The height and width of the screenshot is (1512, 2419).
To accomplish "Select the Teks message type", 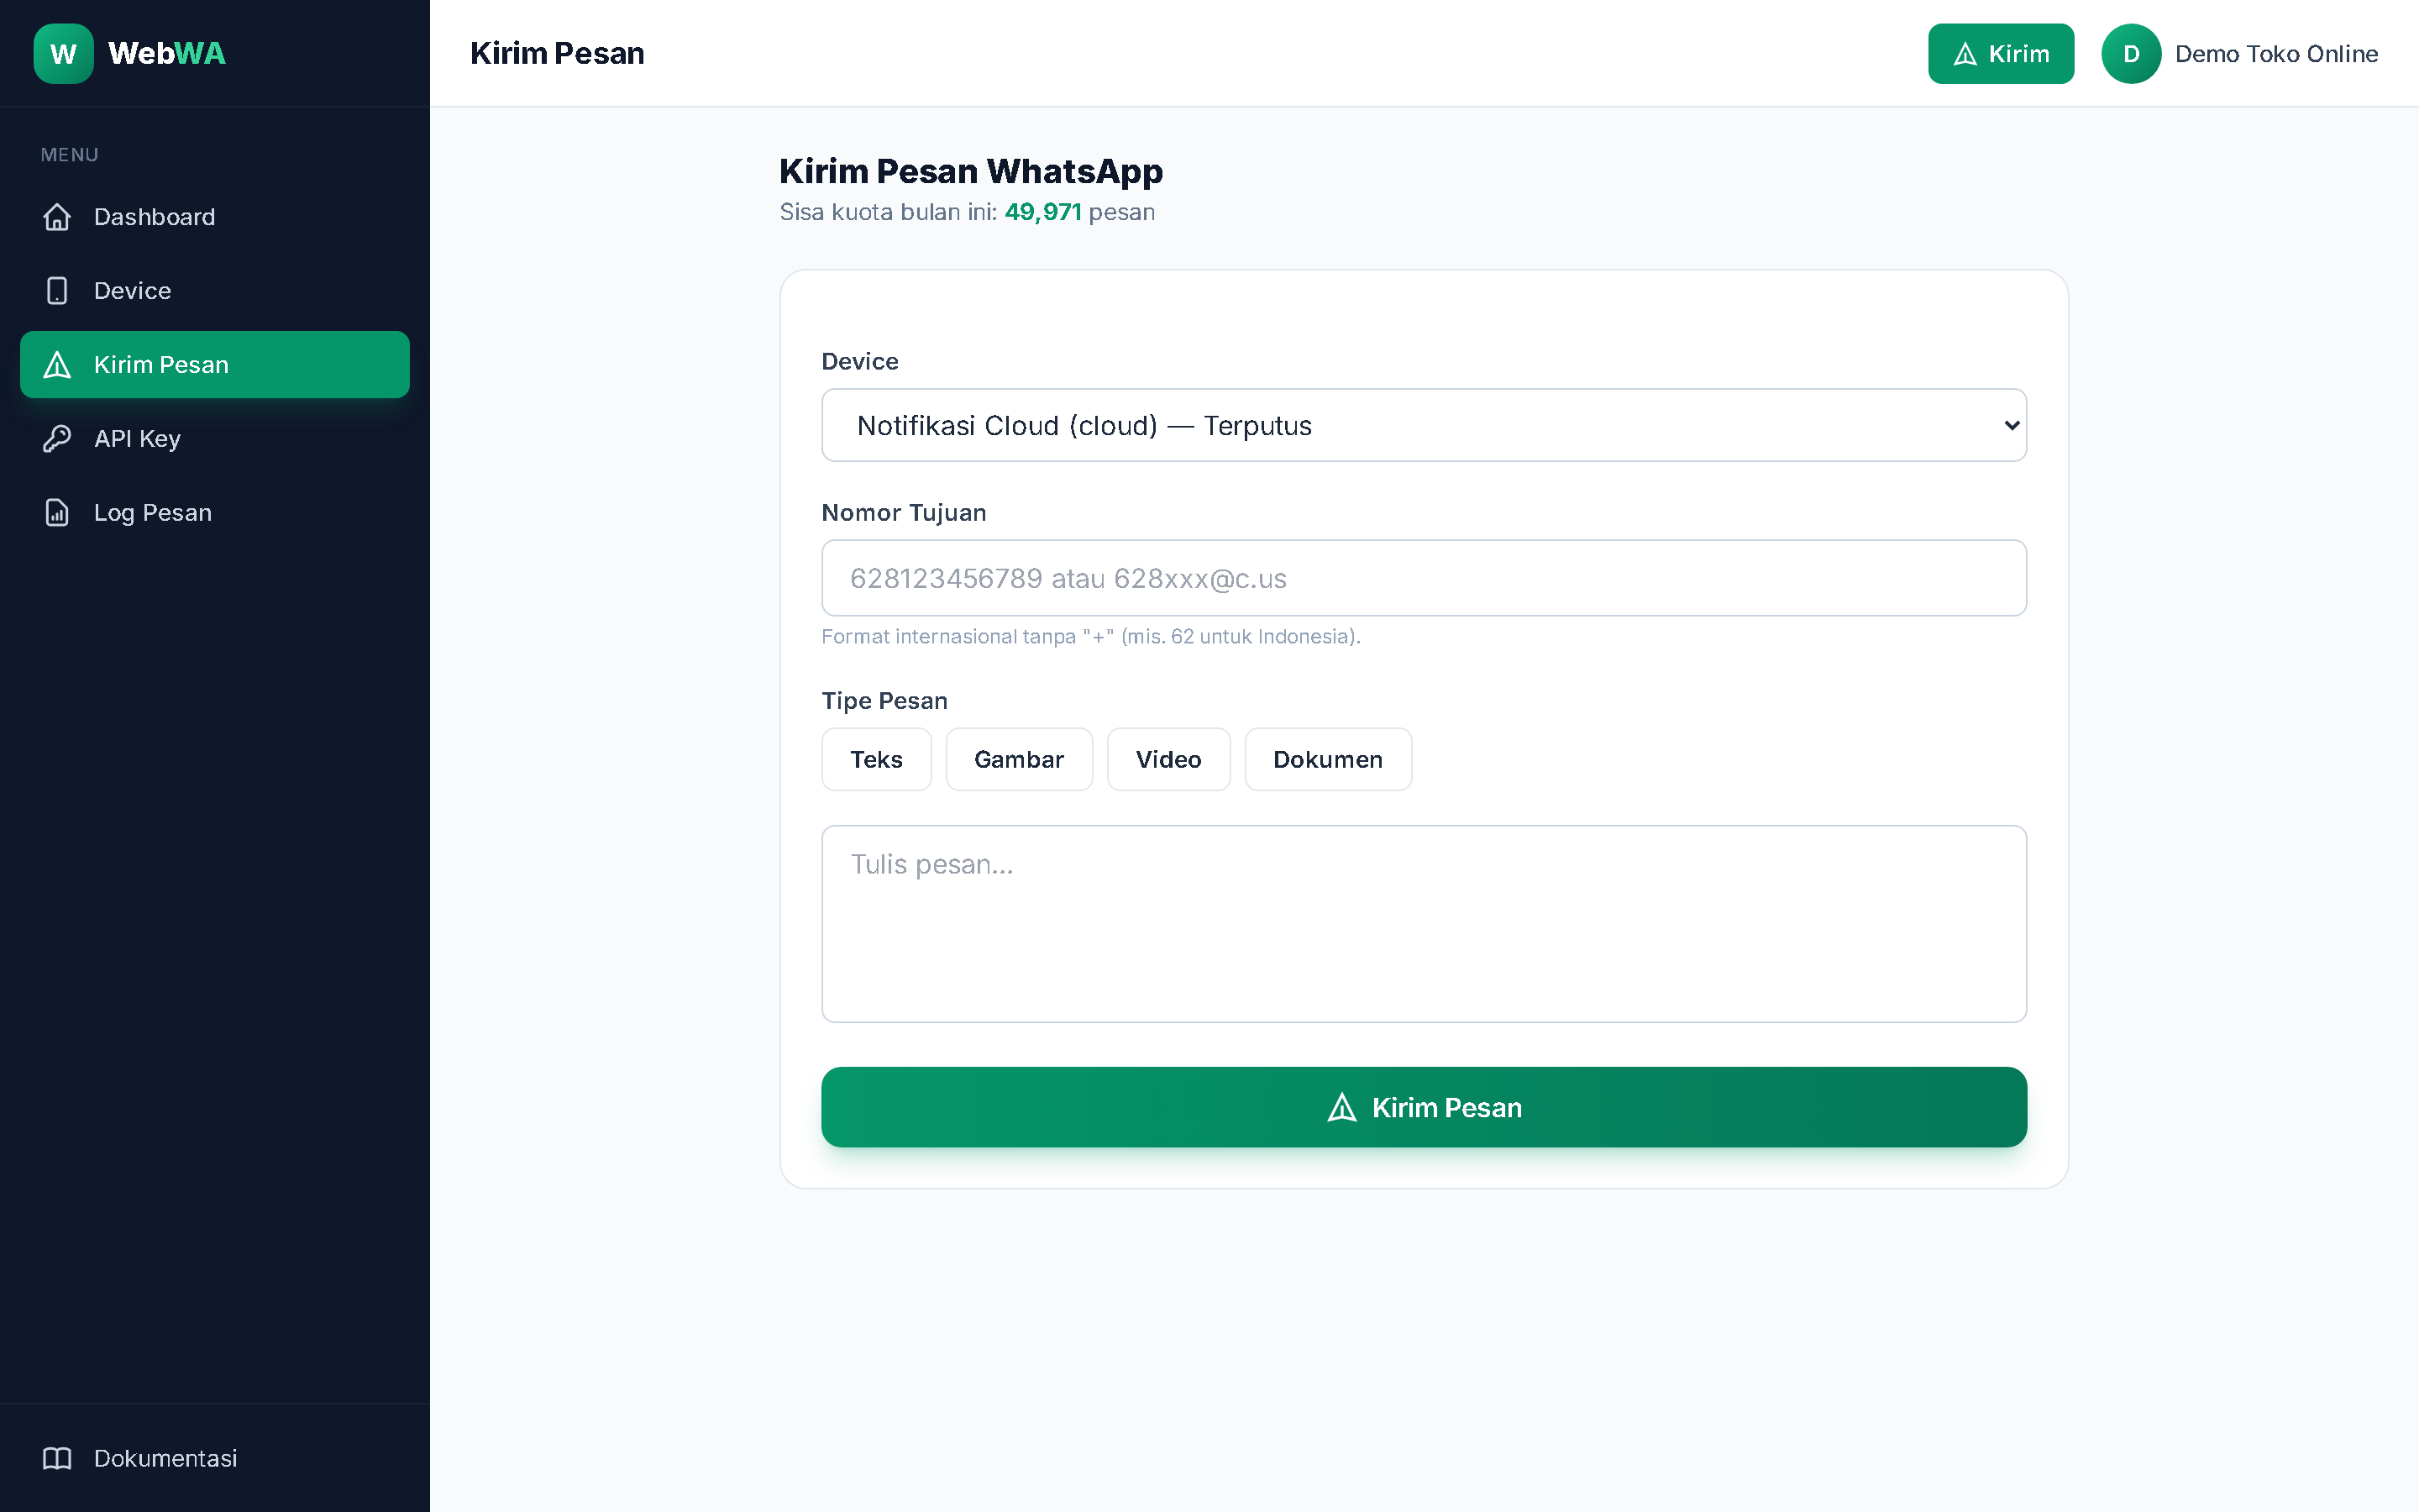I will tap(876, 759).
